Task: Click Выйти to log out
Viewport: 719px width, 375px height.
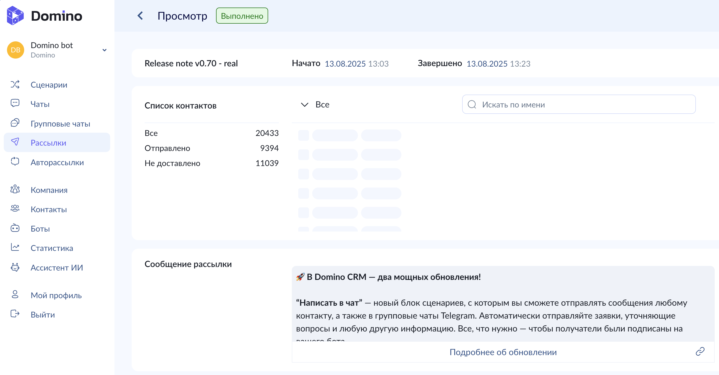Action: pyautogui.click(x=43, y=315)
